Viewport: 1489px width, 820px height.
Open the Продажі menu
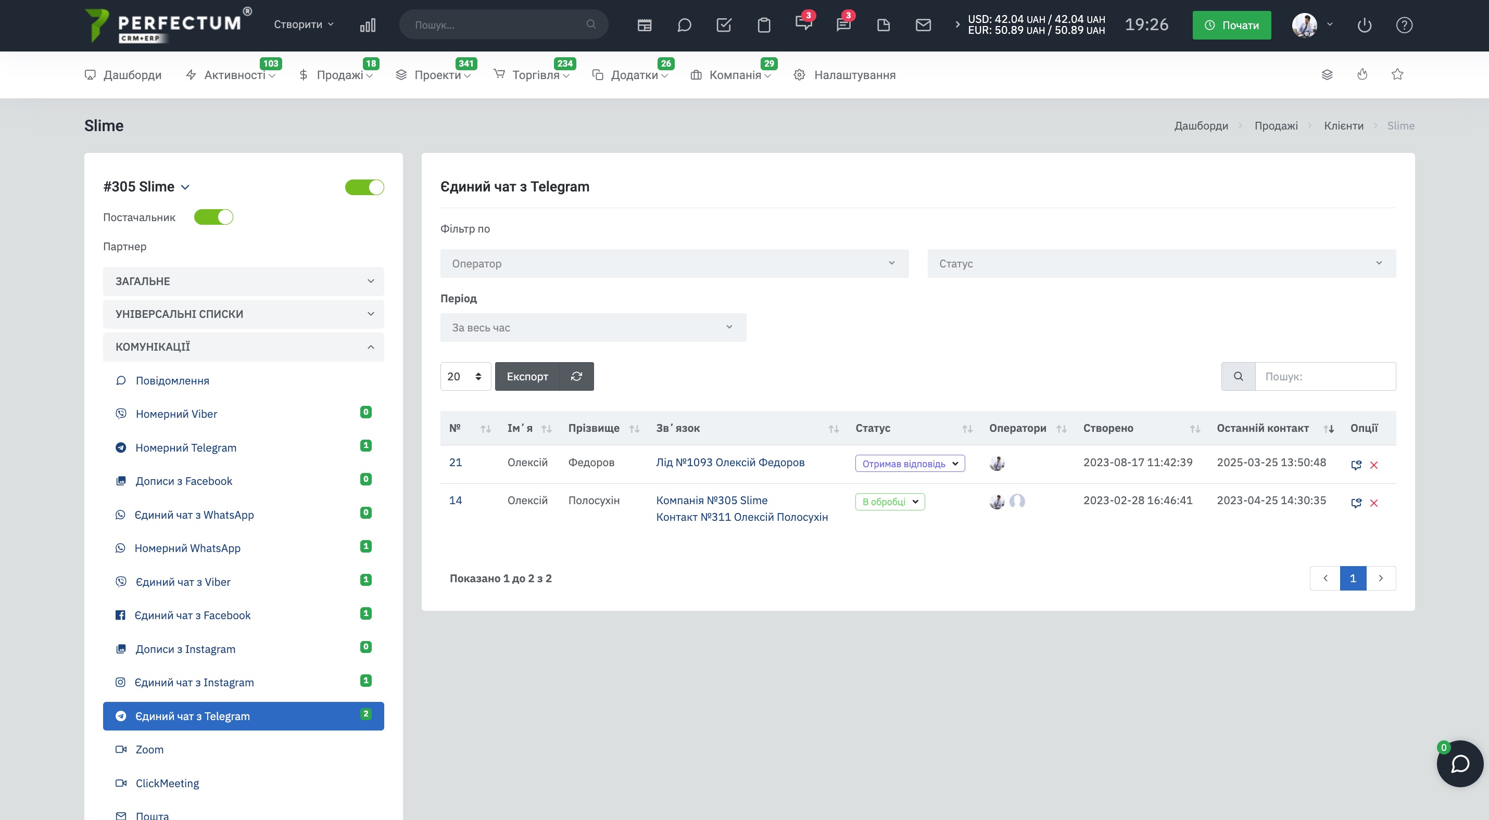(336, 75)
